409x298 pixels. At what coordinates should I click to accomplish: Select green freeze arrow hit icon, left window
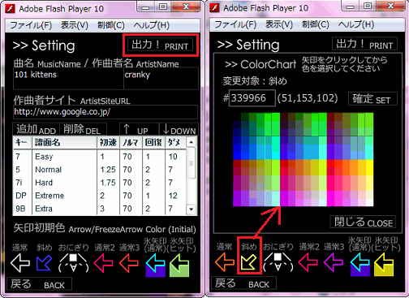[x=179, y=266]
